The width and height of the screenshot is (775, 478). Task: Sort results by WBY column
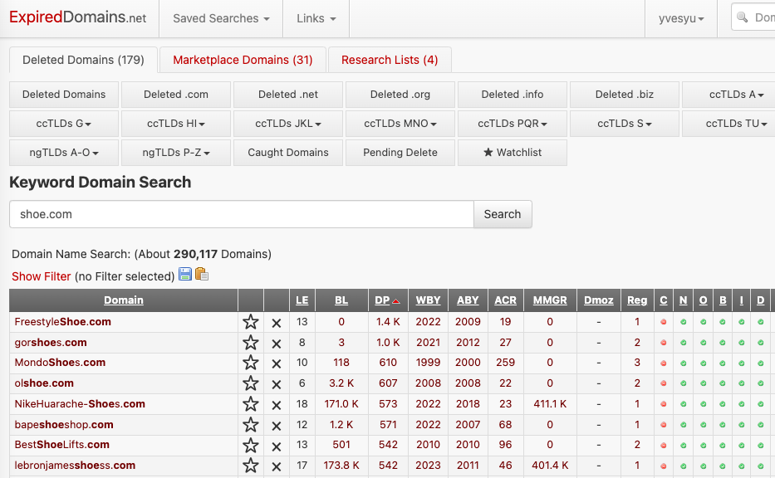click(x=428, y=300)
